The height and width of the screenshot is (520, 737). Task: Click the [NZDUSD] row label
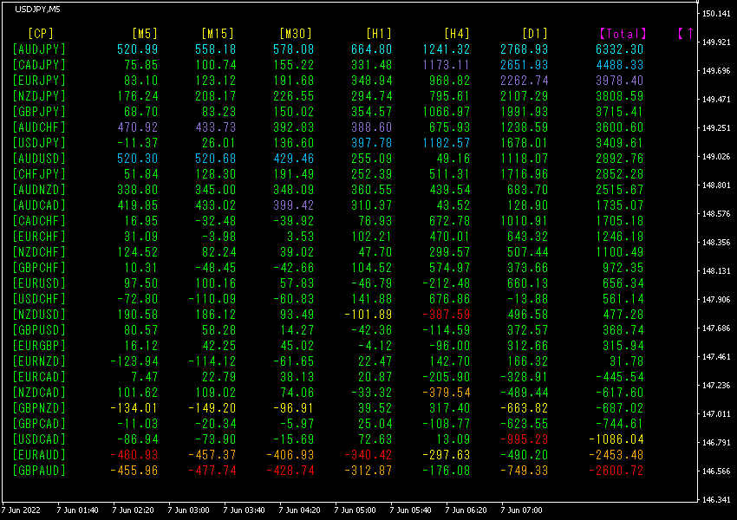click(39, 315)
